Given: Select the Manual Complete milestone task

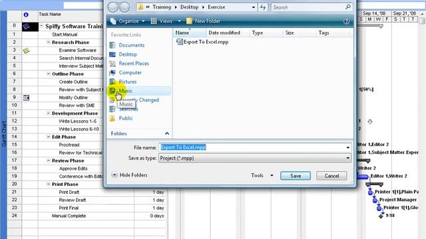Looking at the screenshot, I should (69, 216).
